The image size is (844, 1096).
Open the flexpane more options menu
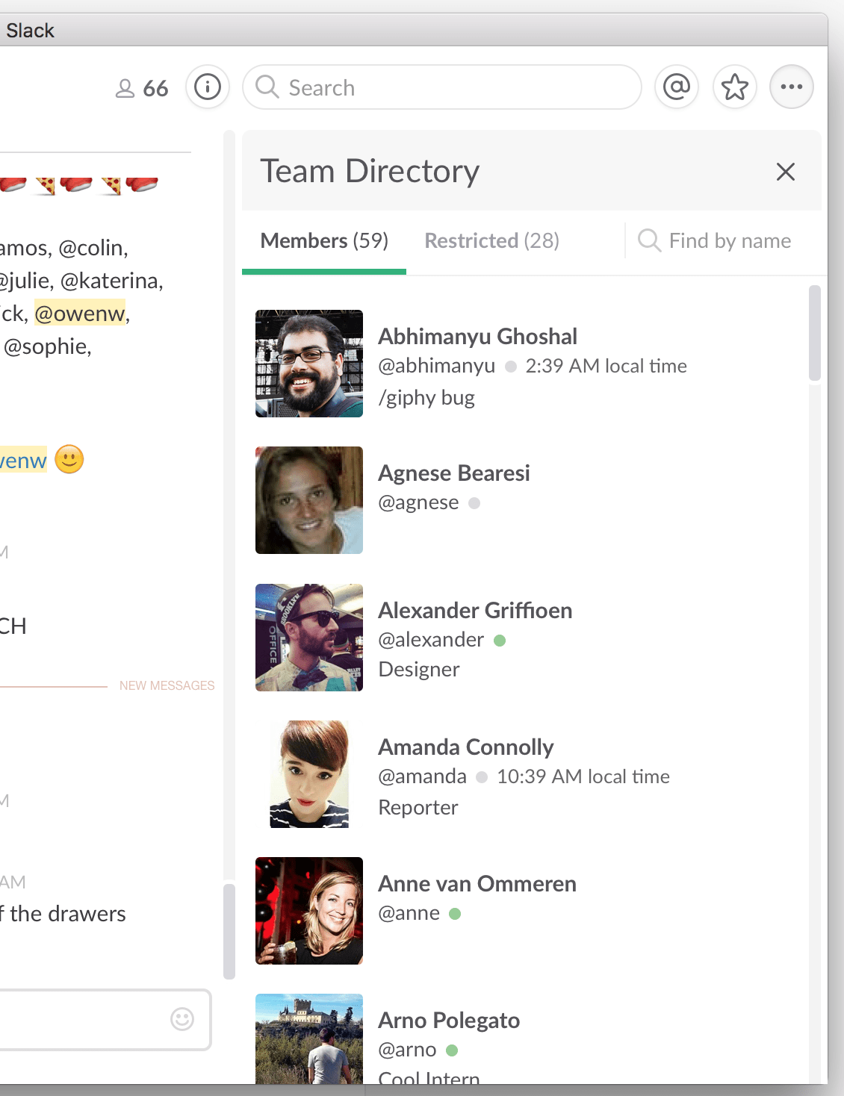791,87
